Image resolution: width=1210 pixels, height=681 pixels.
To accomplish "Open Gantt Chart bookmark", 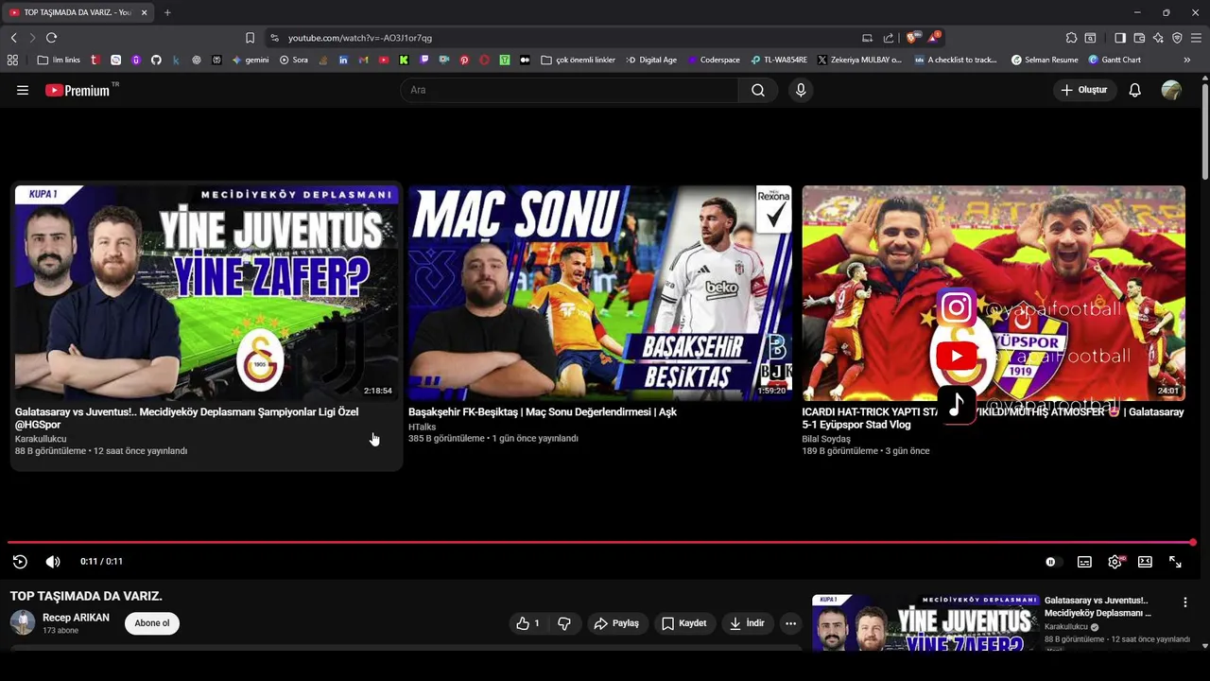I will pos(1115,60).
